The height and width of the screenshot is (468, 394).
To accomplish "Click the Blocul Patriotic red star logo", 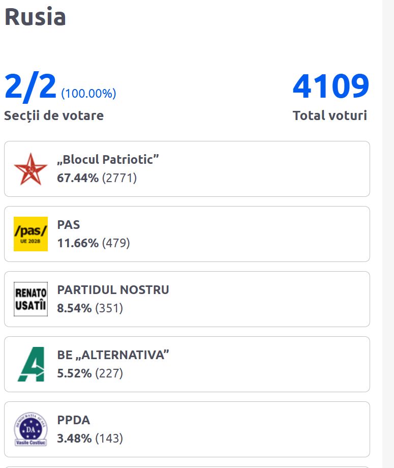I will tap(31, 169).
